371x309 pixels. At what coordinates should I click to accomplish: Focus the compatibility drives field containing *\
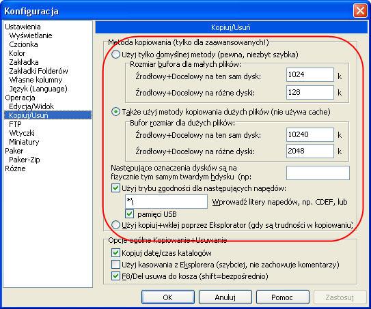click(166, 201)
